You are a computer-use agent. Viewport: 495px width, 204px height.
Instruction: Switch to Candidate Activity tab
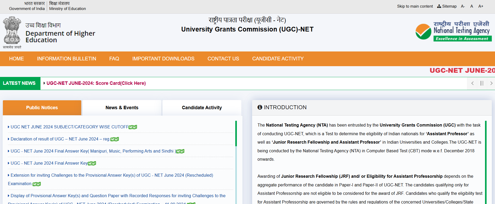coord(202,108)
